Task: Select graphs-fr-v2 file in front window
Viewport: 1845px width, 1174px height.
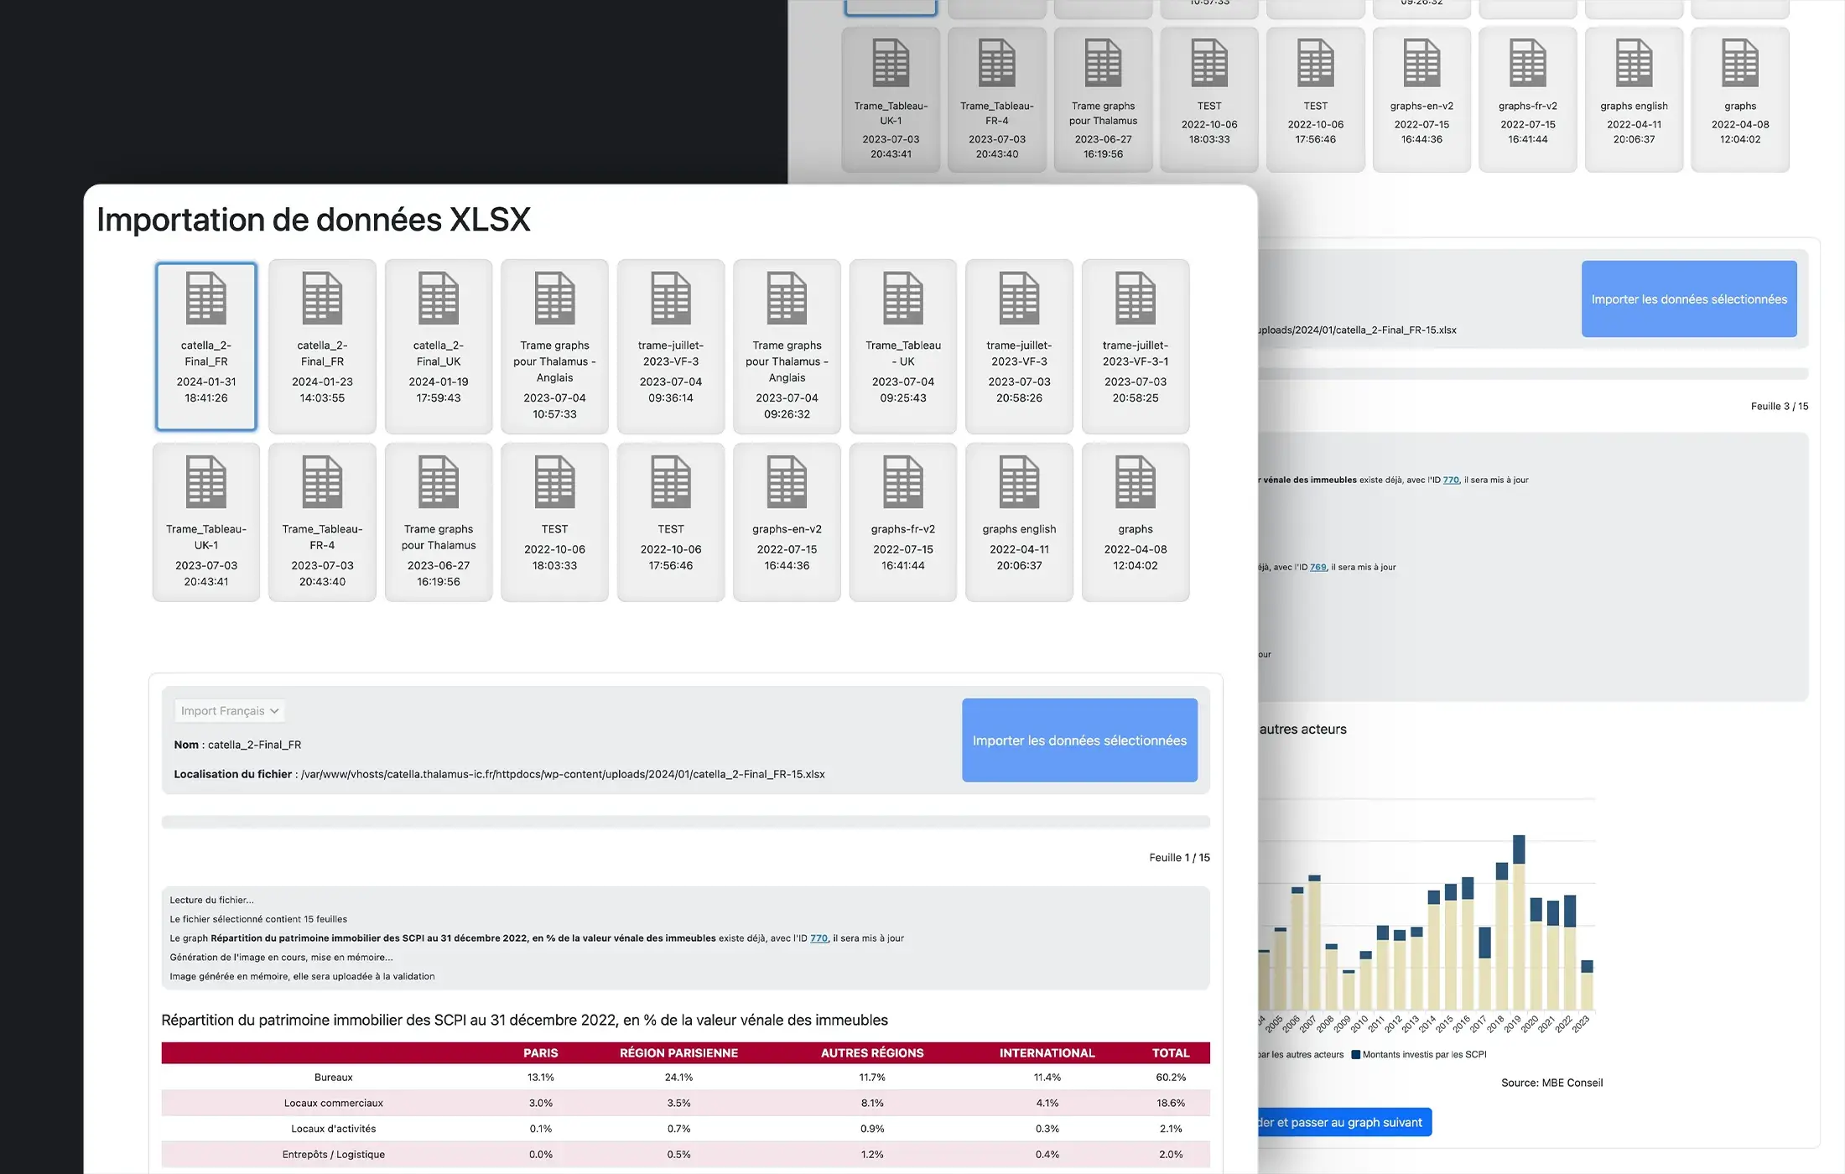Action: click(903, 522)
